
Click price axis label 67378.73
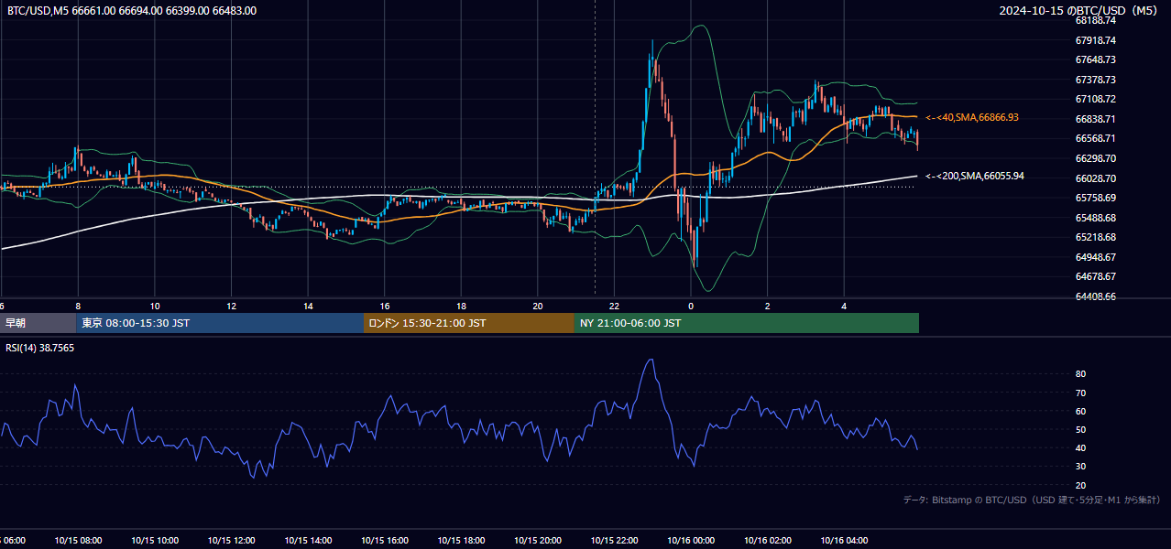(x=1095, y=80)
